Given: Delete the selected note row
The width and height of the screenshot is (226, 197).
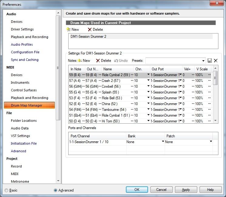Looking at the screenshot, I should coord(103,61).
